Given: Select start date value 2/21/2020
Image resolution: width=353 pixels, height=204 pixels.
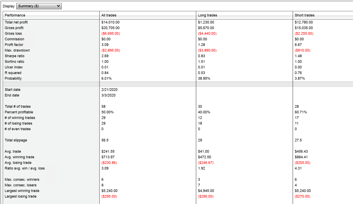Looking at the screenshot, I should point(110,90).
